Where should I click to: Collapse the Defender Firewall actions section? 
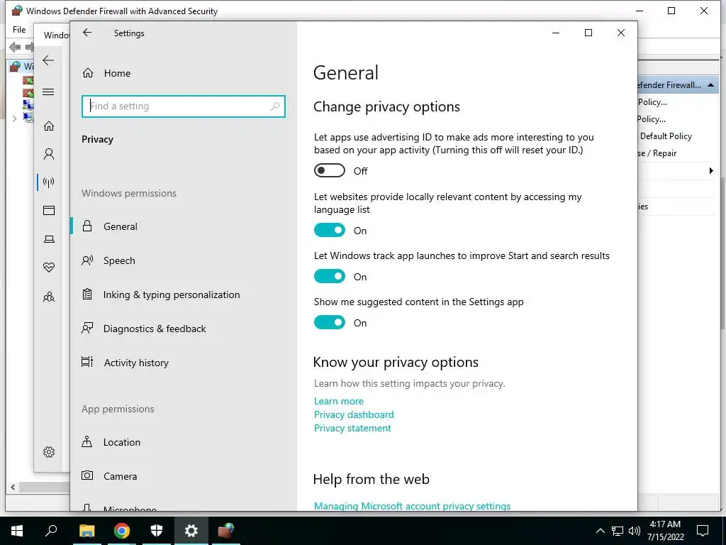tap(710, 85)
